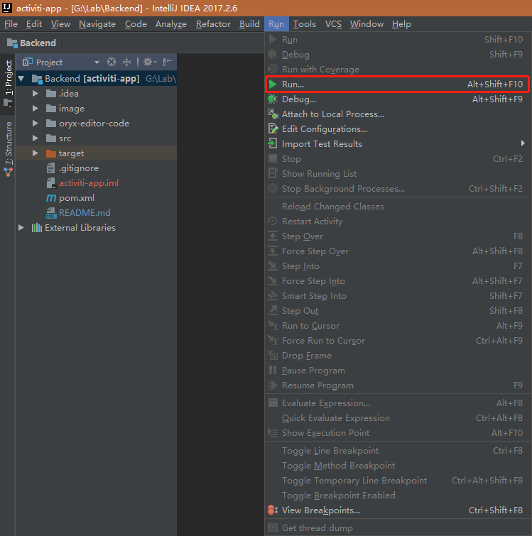Expand the .idea folder arrow

(x=36, y=93)
